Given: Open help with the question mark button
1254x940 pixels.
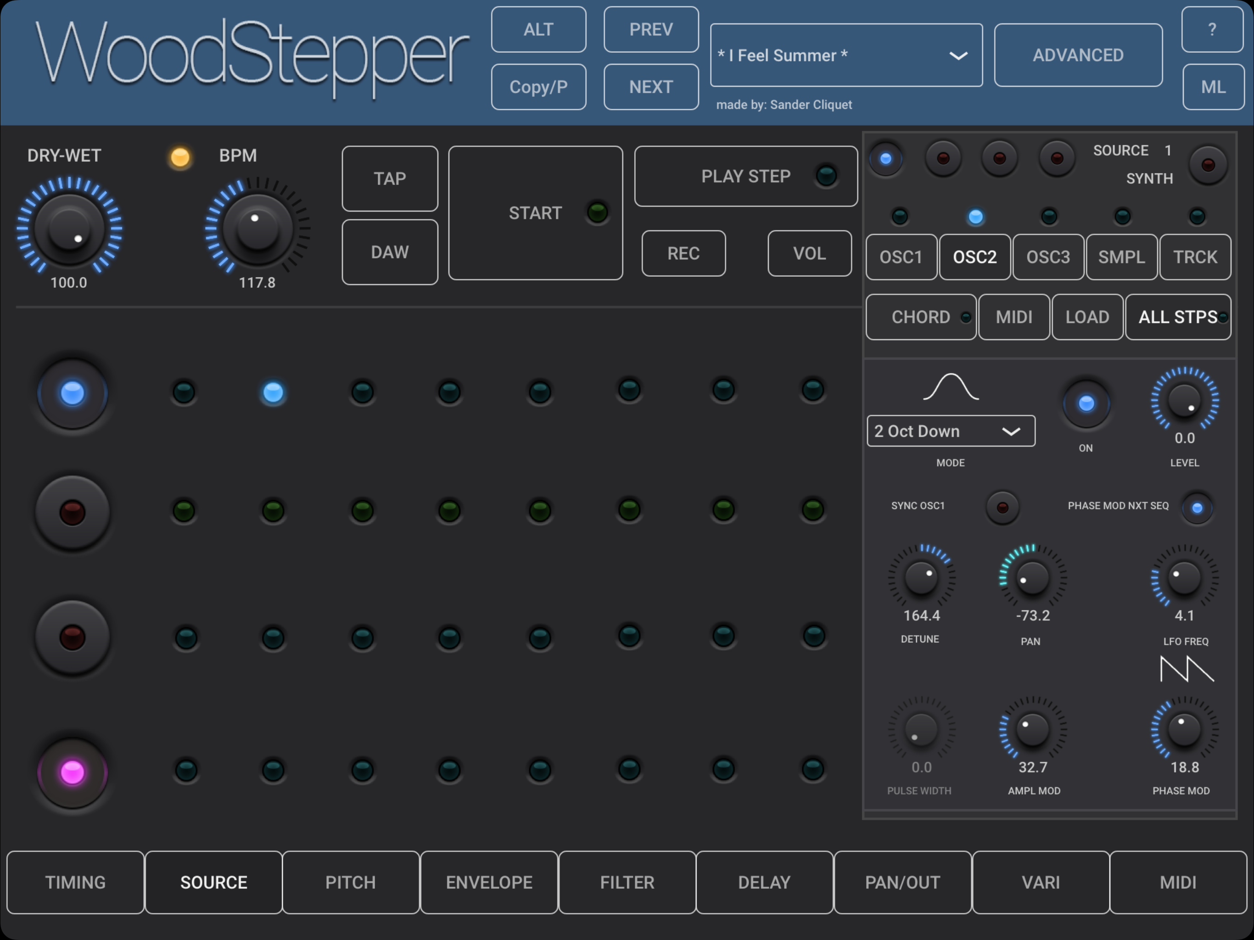Looking at the screenshot, I should 1211,29.
